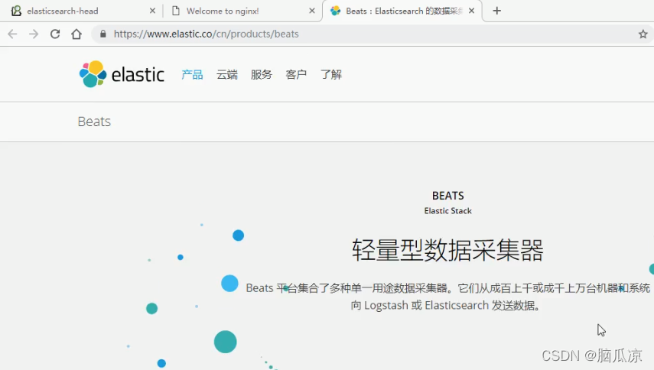Close the Welcome to nginx tab
The height and width of the screenshot is (370, 654).
coord(312,11)
